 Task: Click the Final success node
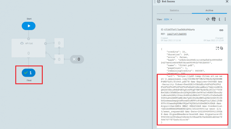(x=28, y=73)
